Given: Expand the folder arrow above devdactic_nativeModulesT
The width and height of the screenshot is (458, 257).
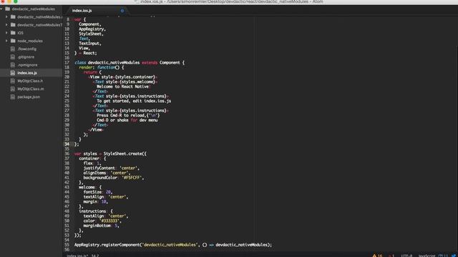Looking at the screenshot, I should click(6, 17).
